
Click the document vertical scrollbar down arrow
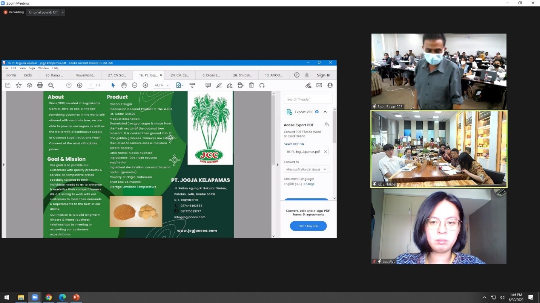(273, 236)
